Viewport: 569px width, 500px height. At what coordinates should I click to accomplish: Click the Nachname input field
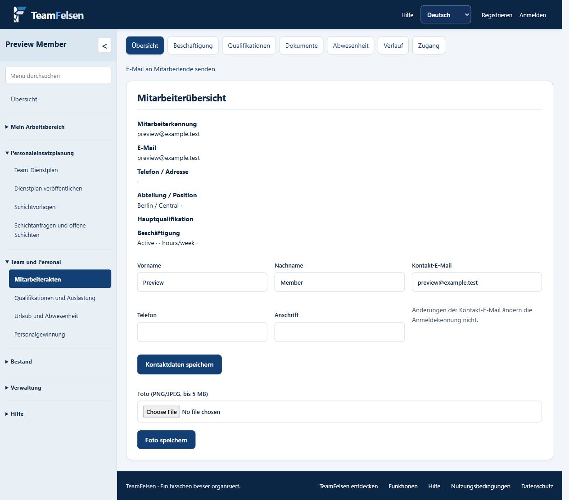coord(339,282)
